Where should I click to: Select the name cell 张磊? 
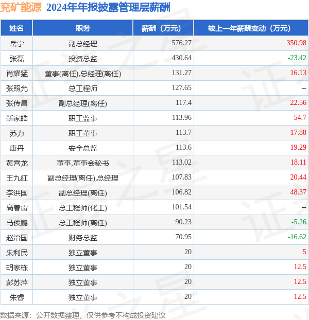coord(17,59)
